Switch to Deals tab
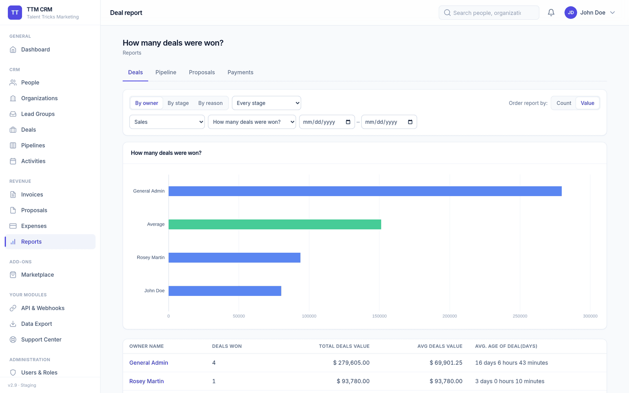629x393 pixels. [135, 72]
